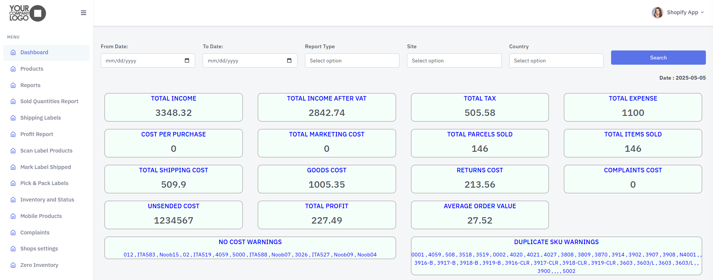Viewport: 713px width, 280px height.
Task: Click the Total Parcels Sold card title
Action: click(480, 135)
